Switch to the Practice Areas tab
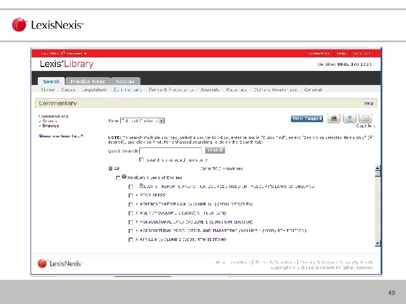 click(x=88, y=81)
